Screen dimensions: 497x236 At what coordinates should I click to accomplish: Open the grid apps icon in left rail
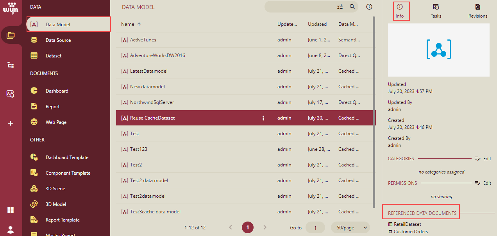pos(11,210)
